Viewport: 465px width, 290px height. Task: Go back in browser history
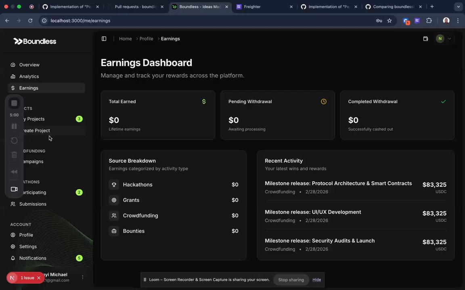[x=7, y=21]
